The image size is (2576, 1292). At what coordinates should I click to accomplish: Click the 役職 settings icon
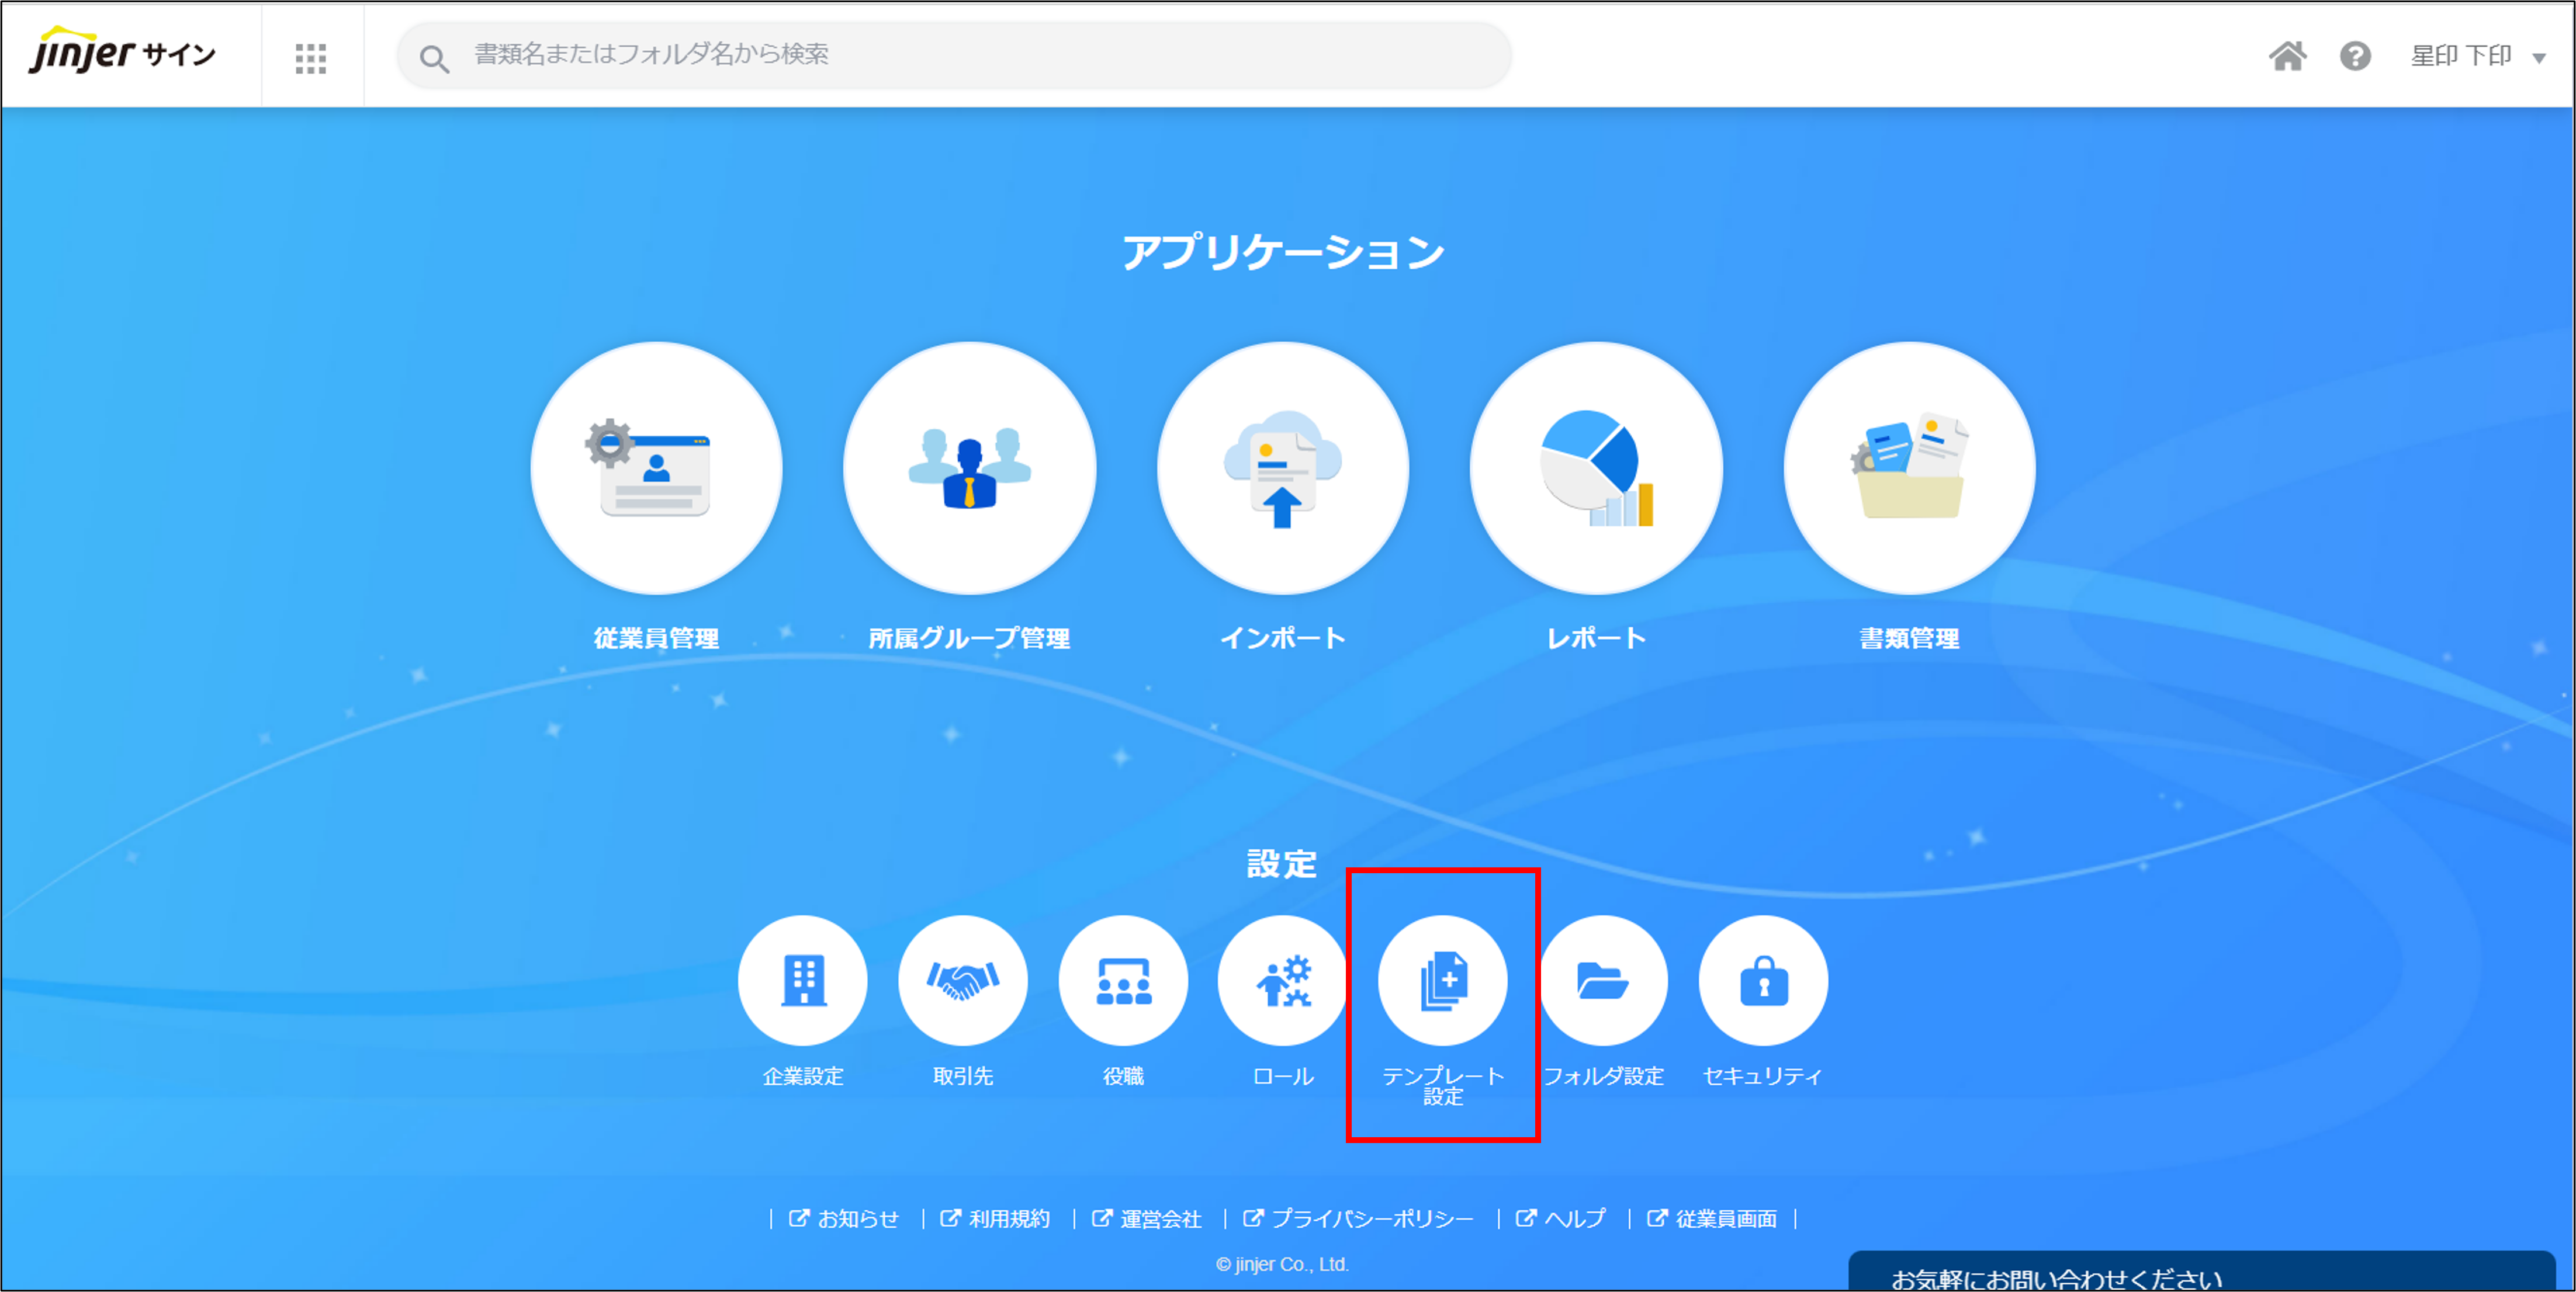1123,980
